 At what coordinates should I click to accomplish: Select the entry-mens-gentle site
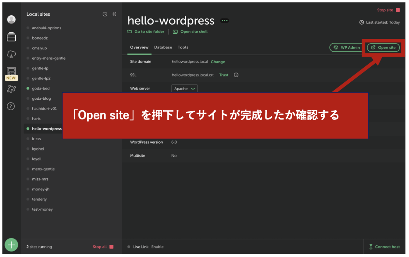(x=49, y=58)
